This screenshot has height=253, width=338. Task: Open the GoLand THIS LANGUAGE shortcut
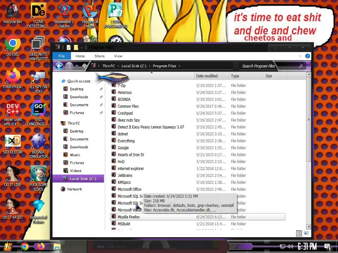[x=38, y=113]
